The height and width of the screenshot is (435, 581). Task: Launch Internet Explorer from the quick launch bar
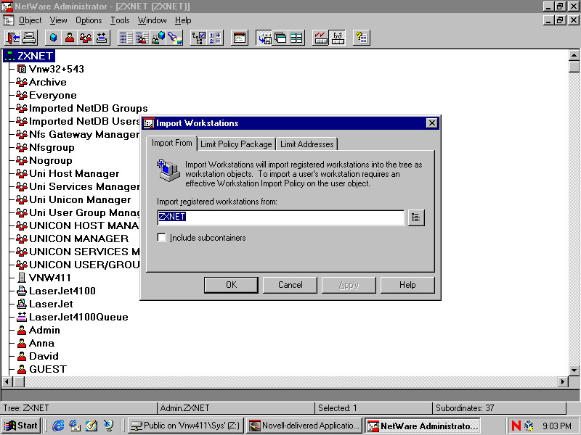pyautogui.click(x=58, y=426)
